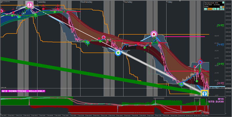Click the red crosshair with blue ring Friday

click(x=200, y=62)
